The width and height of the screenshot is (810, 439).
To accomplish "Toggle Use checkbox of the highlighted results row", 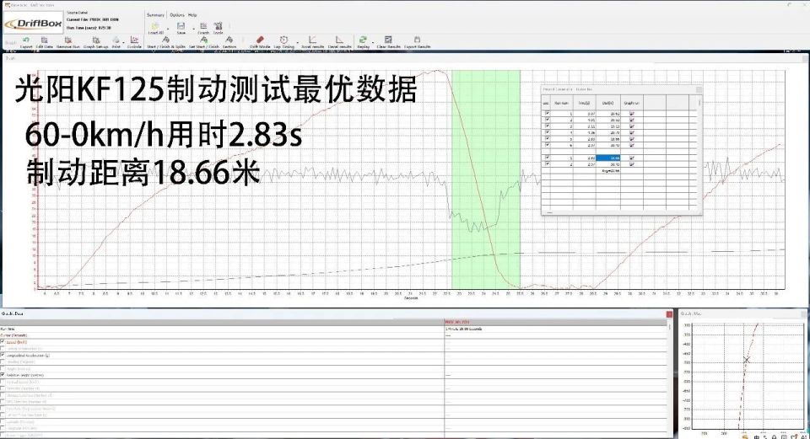I will click(547, 158).
